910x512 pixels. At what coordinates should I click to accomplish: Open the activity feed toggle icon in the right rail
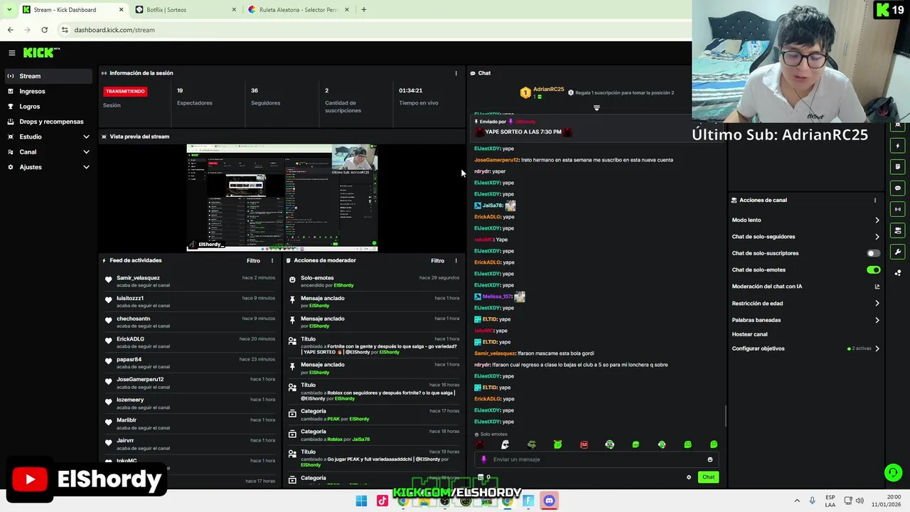898,146
